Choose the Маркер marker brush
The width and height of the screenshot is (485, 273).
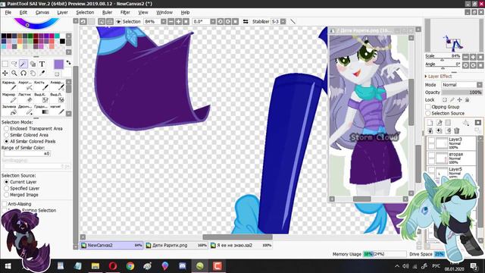pos(8,98)
